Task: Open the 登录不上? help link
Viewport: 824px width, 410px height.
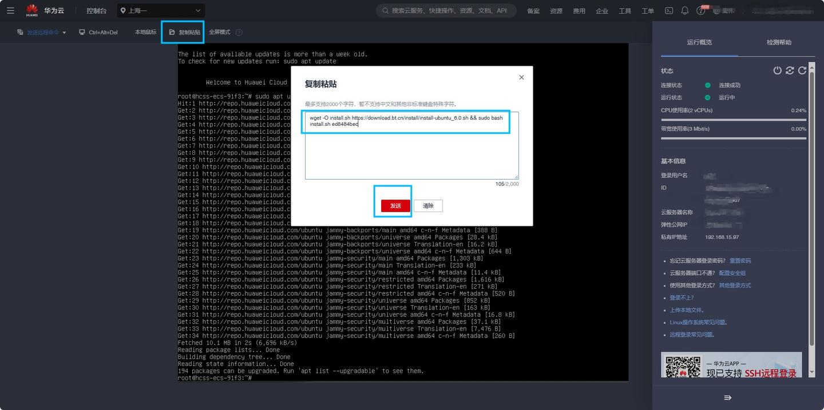Action: point(682,298)
